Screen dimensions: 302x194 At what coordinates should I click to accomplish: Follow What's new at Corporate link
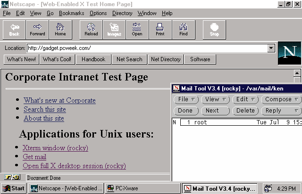[60, 100]
